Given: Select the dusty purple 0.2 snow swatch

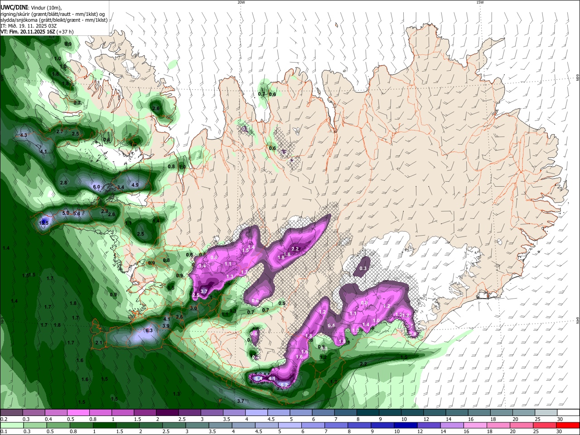Looking at the screenshot, I should (11, 413).
